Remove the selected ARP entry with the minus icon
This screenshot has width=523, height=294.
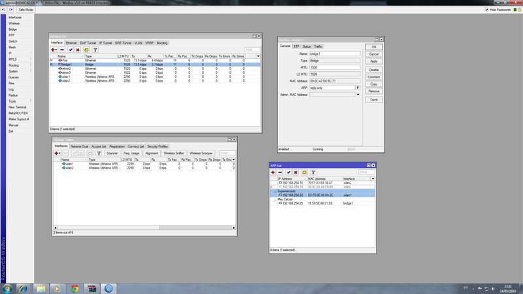[x=280, y=172]
